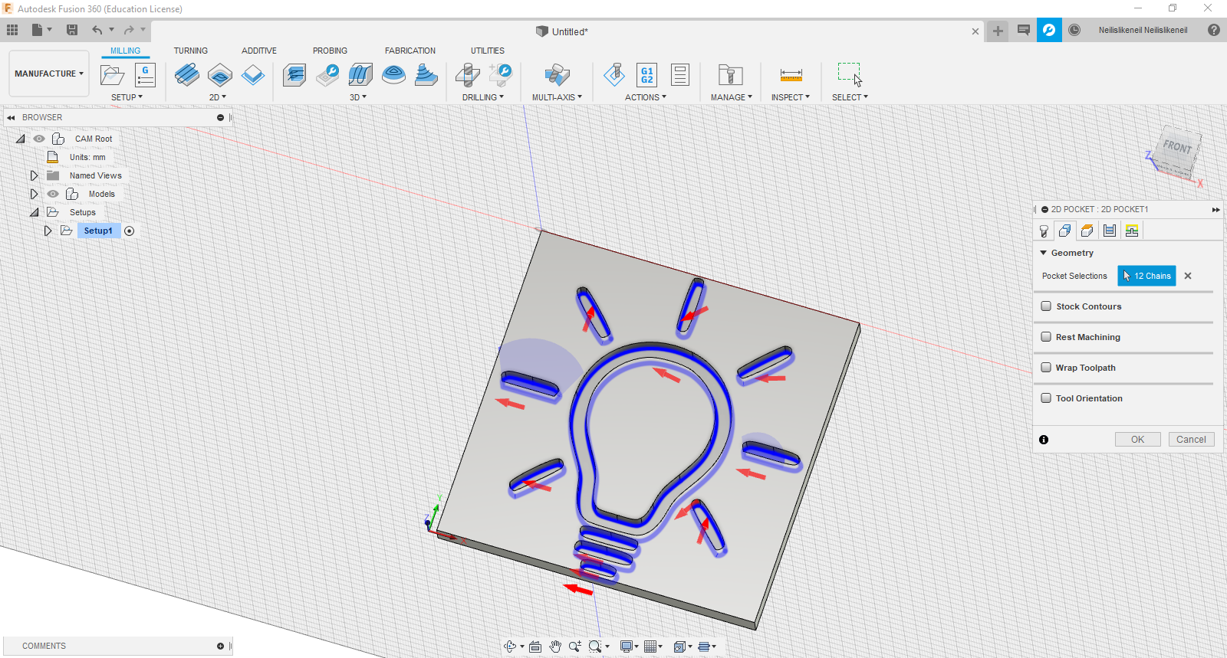1227x658 pixels.
Task: Enable the Rest Machining checkbox
Action: tap(1046, 337)
